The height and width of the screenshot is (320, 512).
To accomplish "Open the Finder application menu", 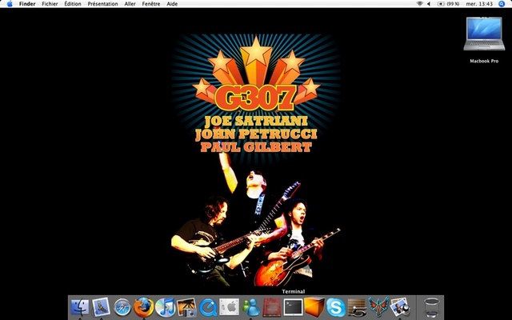I will [27, 4].
